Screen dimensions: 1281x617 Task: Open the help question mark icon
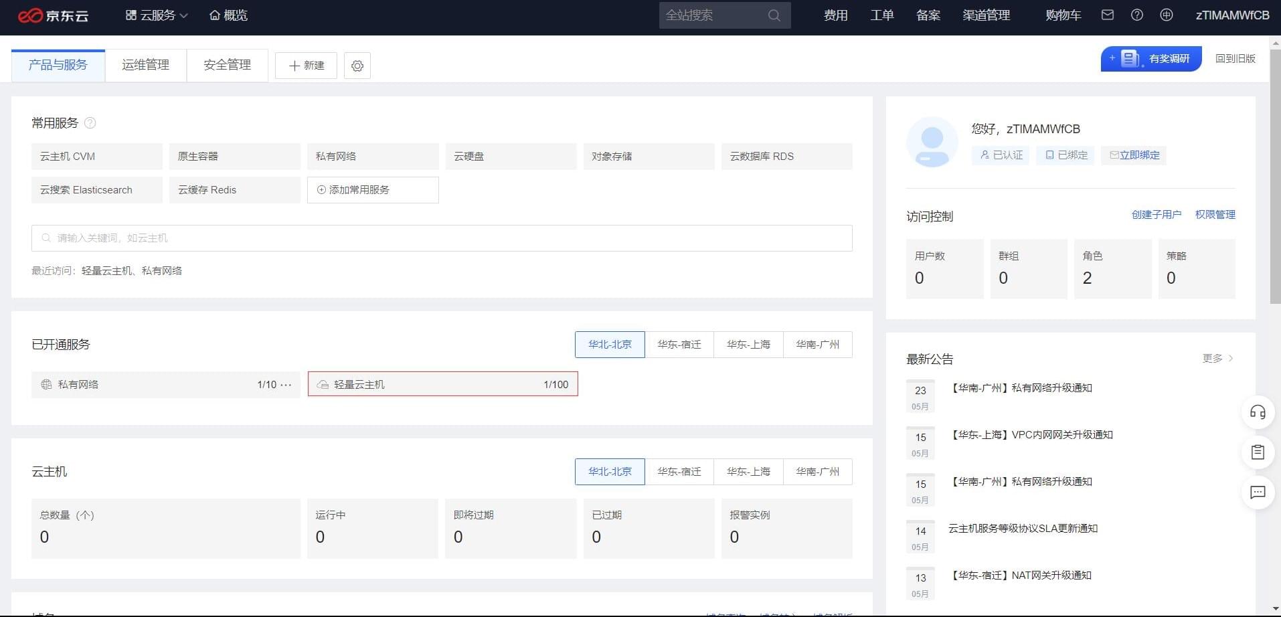pyautogui.click(x=1137, y=15)
